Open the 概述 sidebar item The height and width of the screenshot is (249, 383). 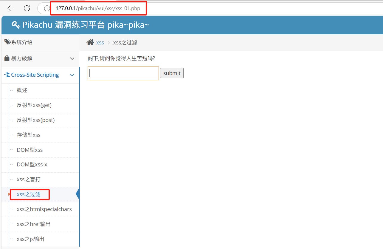[x=22, y=90]
